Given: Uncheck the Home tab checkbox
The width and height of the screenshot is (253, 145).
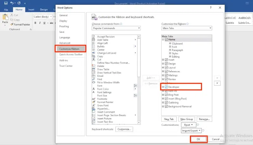Looking at the screenshot, I should pyautogui.click(x=166, y=39).
